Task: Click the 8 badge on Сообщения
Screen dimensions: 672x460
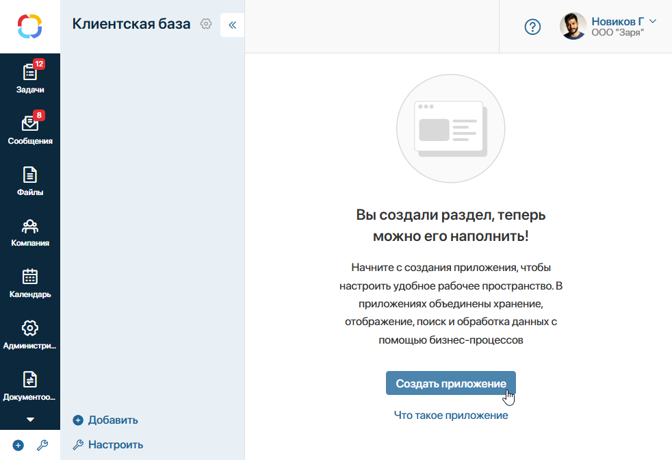Action: pos(39,115)
